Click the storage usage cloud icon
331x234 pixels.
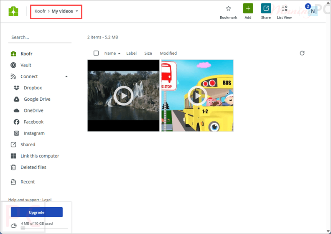coord(14,226)
